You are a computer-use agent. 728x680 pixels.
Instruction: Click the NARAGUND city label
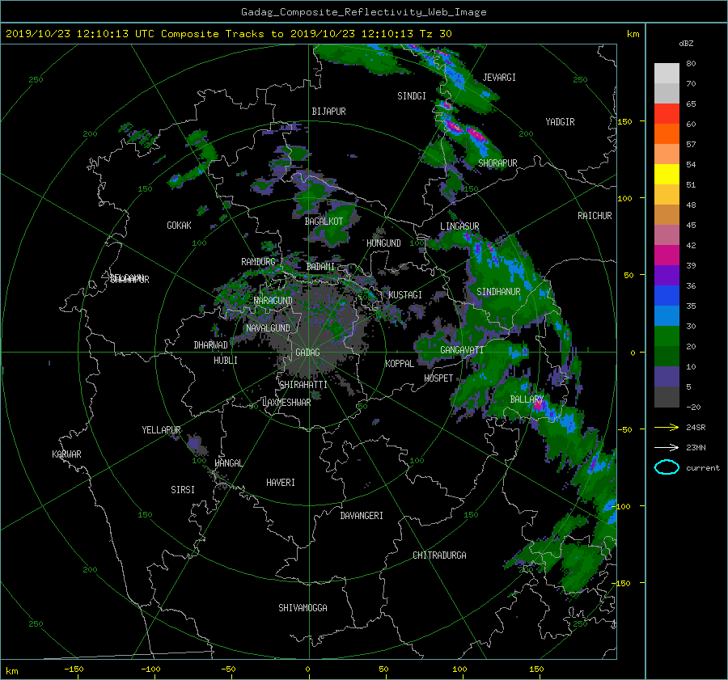click(273, 300)
